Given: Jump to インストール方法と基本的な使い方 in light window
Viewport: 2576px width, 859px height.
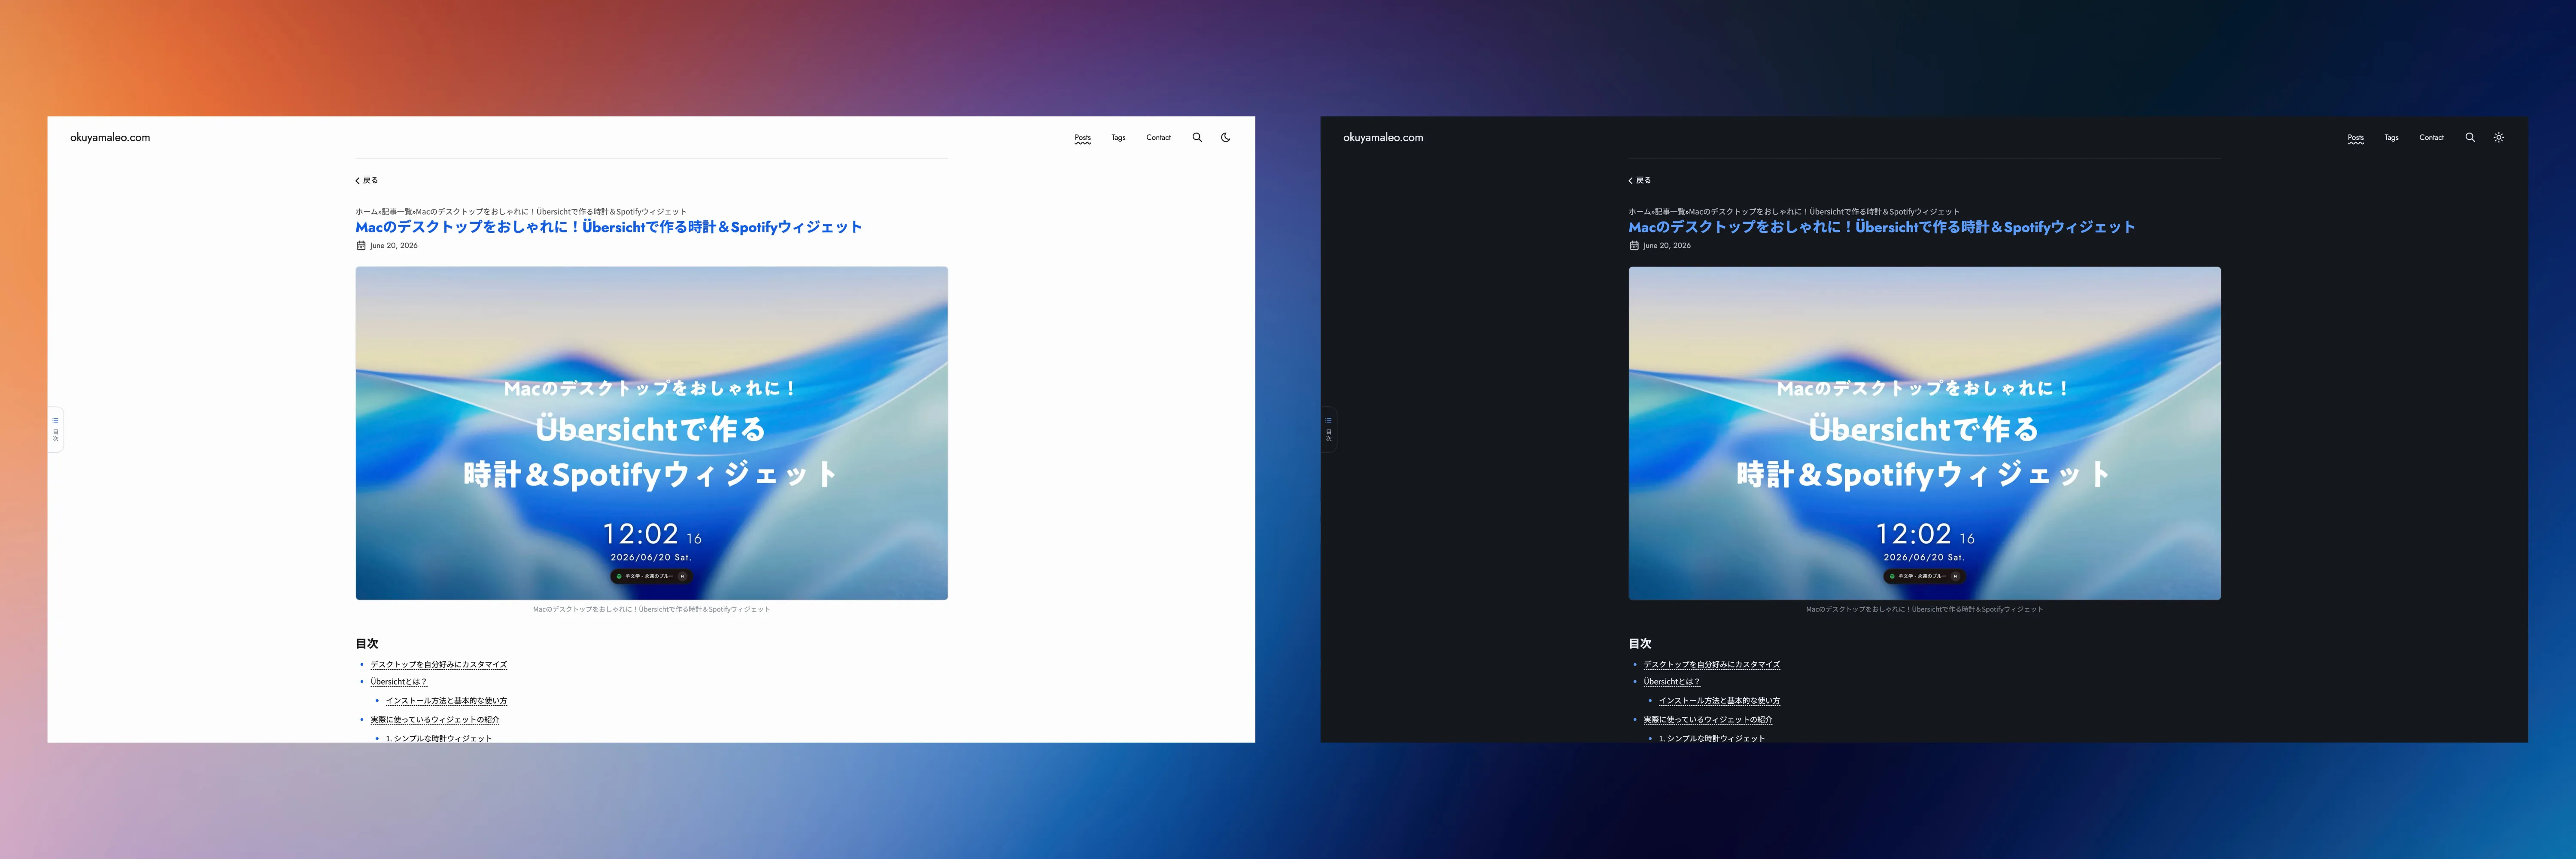Looking at the screenshot, I should click(447, 701).
